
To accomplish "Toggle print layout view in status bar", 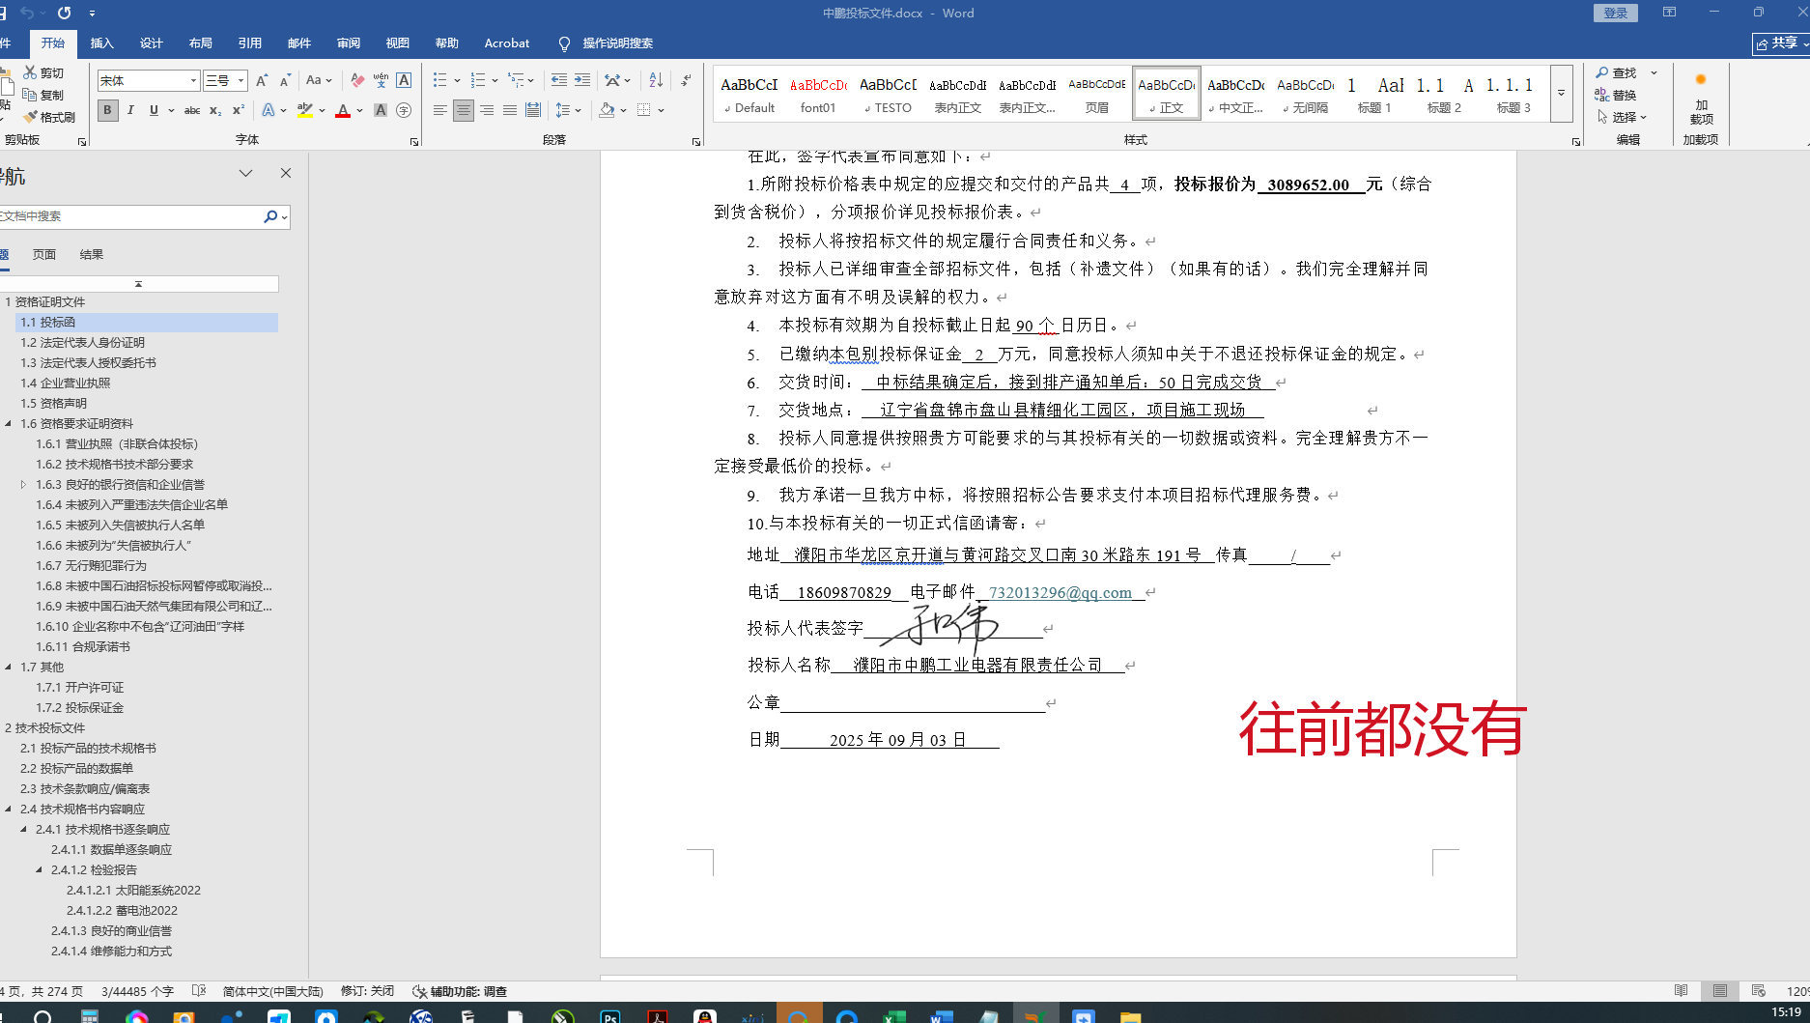I will [x=1719, y=991].
